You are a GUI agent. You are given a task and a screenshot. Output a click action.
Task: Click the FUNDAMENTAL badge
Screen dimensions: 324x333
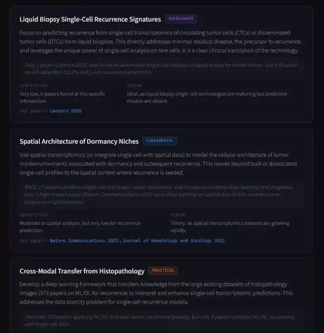pyautogui.click(x=160, y=141)
